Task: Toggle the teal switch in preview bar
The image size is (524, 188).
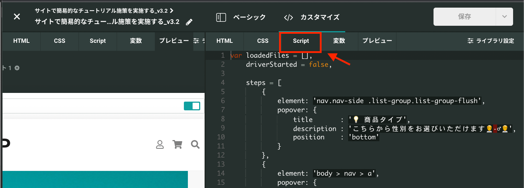Action: [x=192, y=106]
